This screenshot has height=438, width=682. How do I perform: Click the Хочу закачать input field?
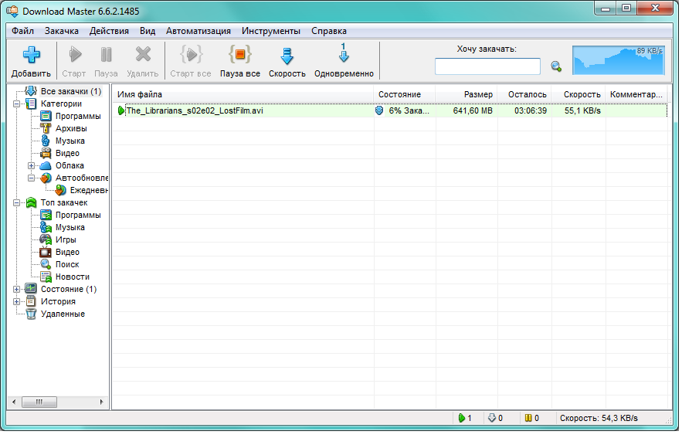tap(487, 66)
